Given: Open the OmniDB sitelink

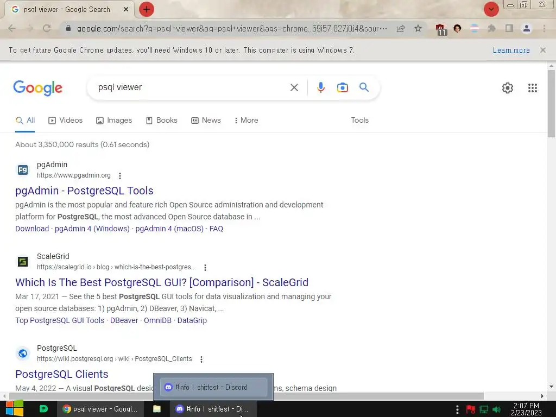Looking at the screenshot, I should [157, 320].
